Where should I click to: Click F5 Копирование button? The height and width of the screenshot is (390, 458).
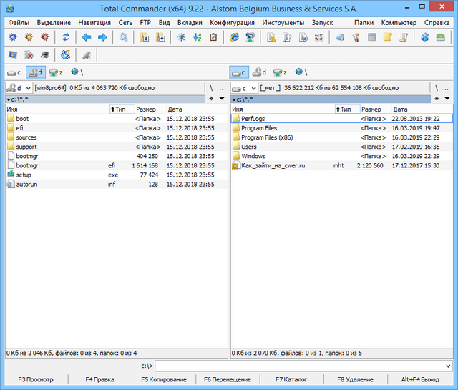(164, 379)
